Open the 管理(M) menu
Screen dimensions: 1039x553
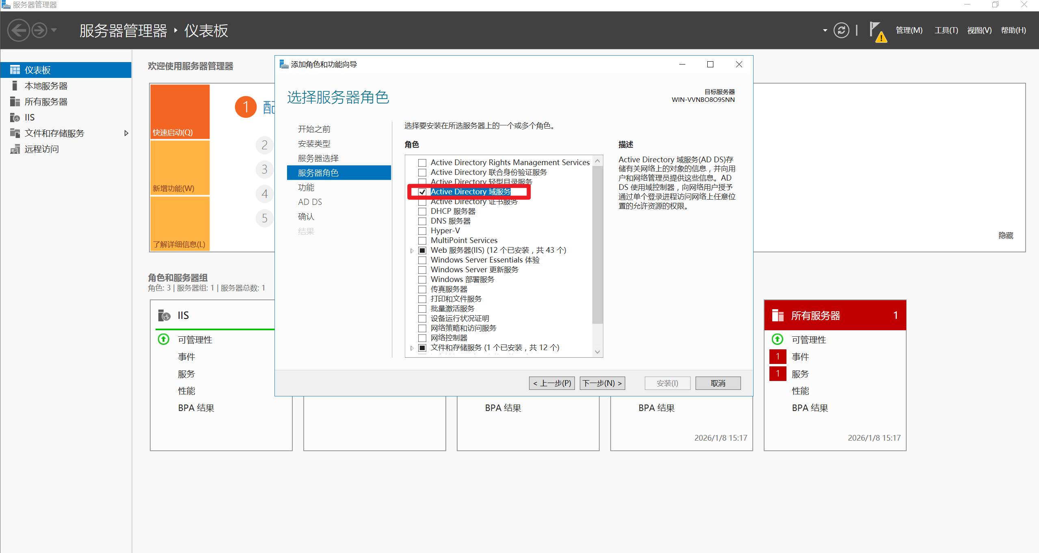tap(909, 30)
